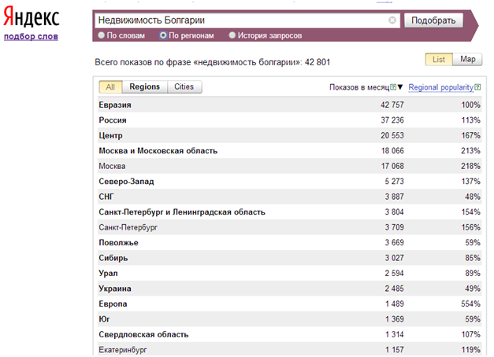The height and width of the screenshot is (357, 494).
Task: Select the Свердловская область row
Action: click(x=289, y=334)
